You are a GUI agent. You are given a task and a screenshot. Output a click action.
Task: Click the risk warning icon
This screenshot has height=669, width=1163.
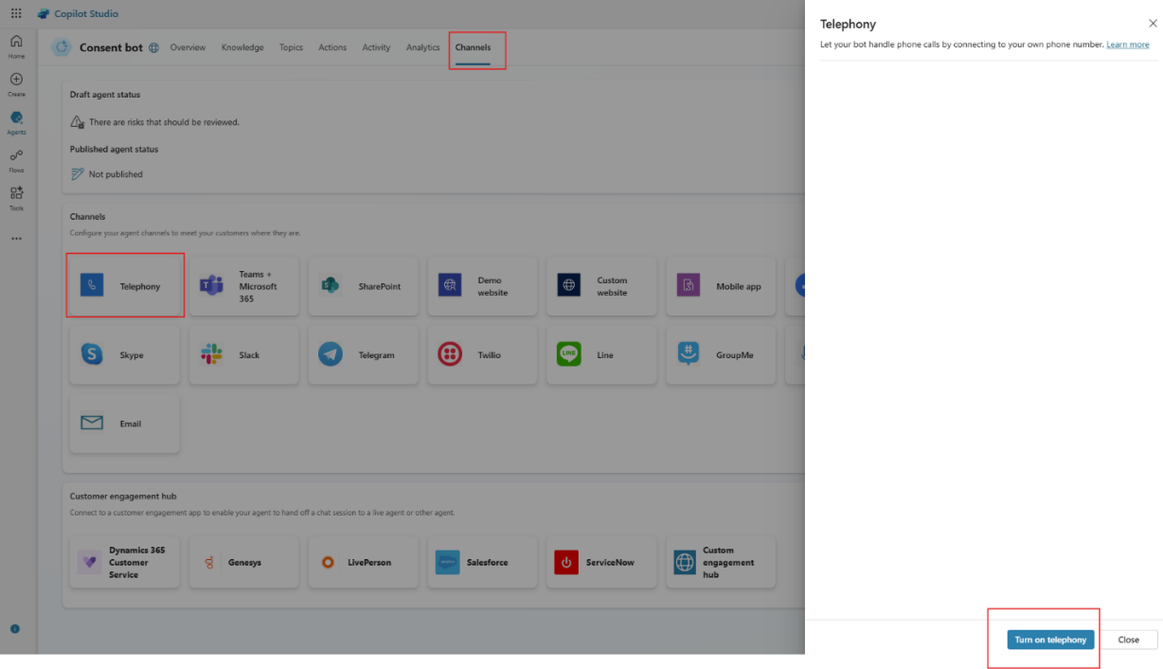78,122
